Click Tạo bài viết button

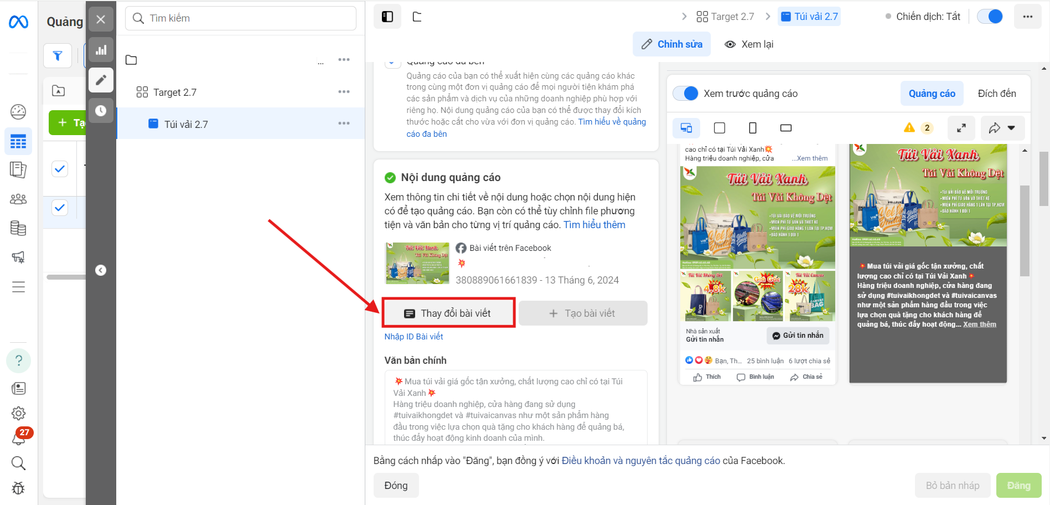tap(583, 313)
